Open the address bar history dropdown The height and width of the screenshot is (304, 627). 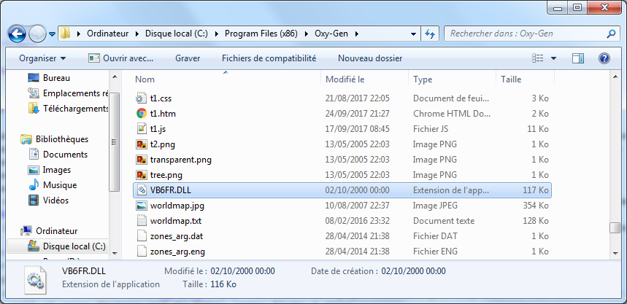tap(413, 34)
